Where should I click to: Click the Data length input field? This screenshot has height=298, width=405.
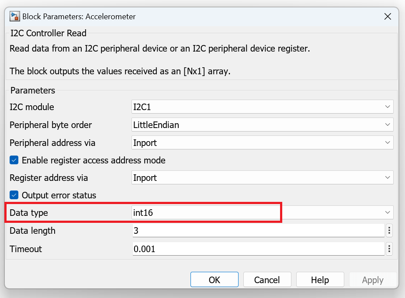coord(258,230)
